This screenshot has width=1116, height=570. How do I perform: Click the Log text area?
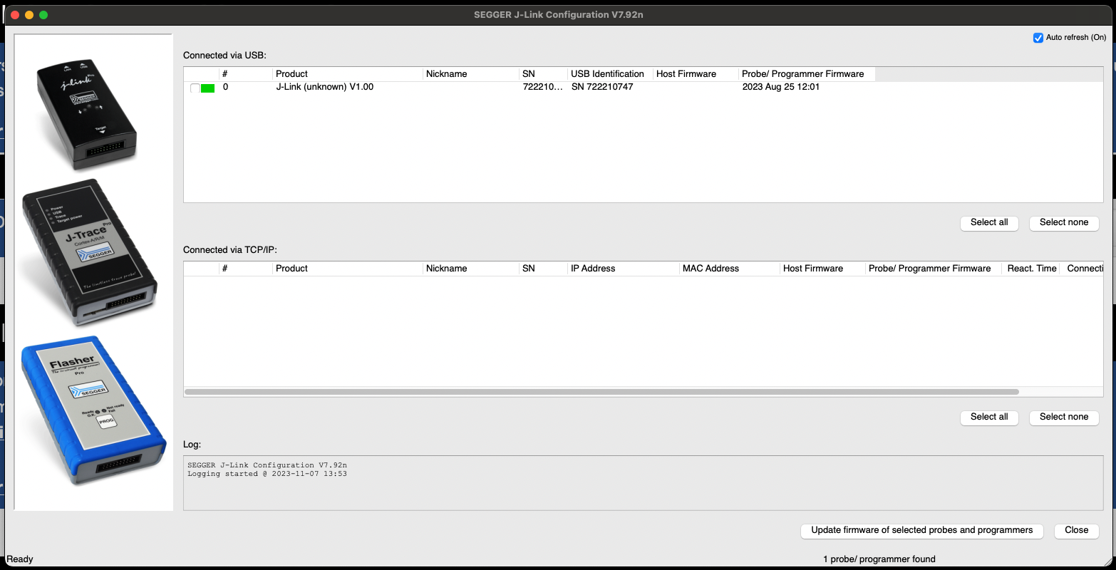point(643,483)
